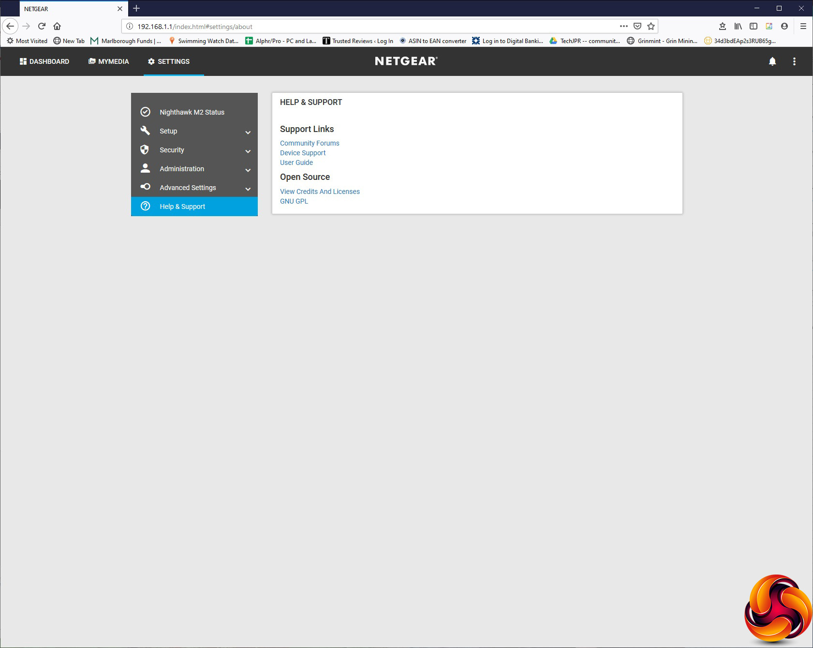Open the three-dot more options menu
Image resolution: width=813 pixels, height=648 pixels.
(794, 61)
